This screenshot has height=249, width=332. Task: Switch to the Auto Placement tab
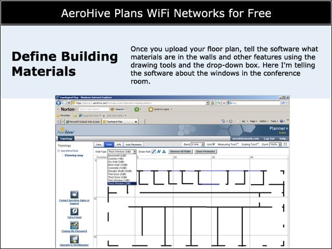pyautogui.click(x=133, y=144)
